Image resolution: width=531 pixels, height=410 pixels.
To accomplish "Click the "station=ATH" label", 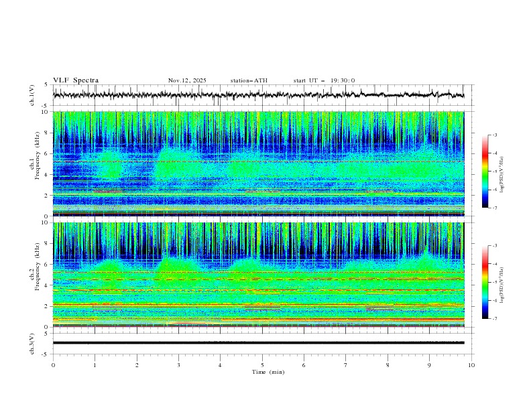I will (249, 80).
